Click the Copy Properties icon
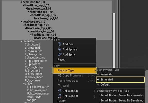 pos(59,75)
